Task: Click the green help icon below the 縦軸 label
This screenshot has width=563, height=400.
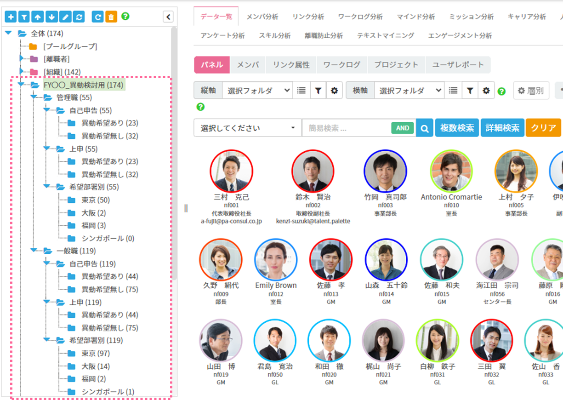Action: click(200, 107)
